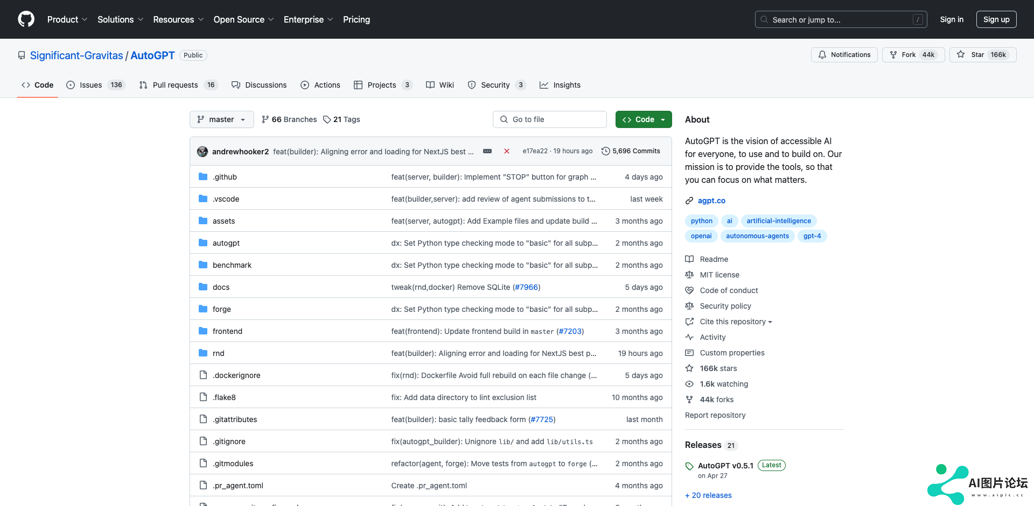1034x506 pixels.
Task: Open the .vscode folder
Action: (x=226, y=199)
